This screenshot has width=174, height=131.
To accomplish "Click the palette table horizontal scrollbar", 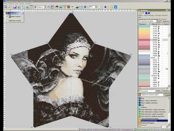I will [153, 88].
